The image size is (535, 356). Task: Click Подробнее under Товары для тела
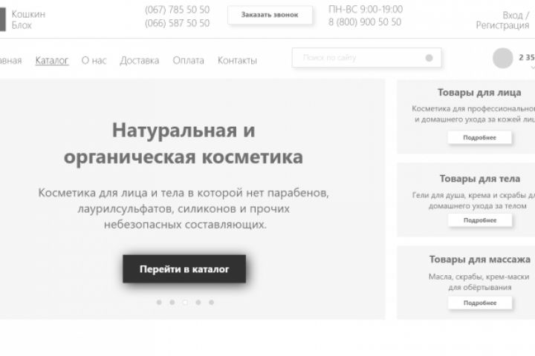[x=480, y=220]
